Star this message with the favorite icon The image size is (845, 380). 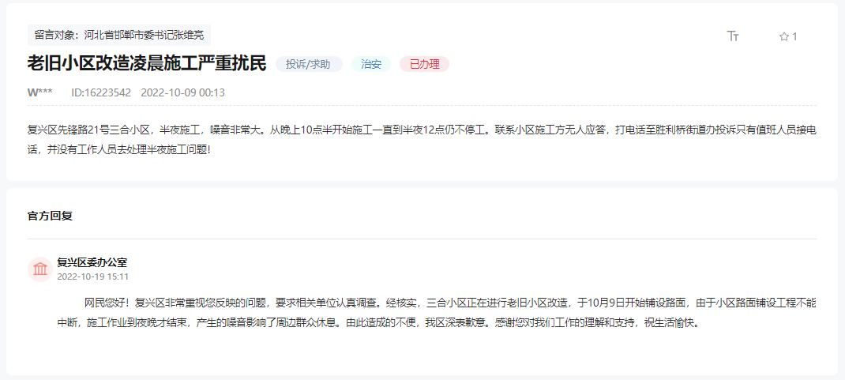click(783, 36)
